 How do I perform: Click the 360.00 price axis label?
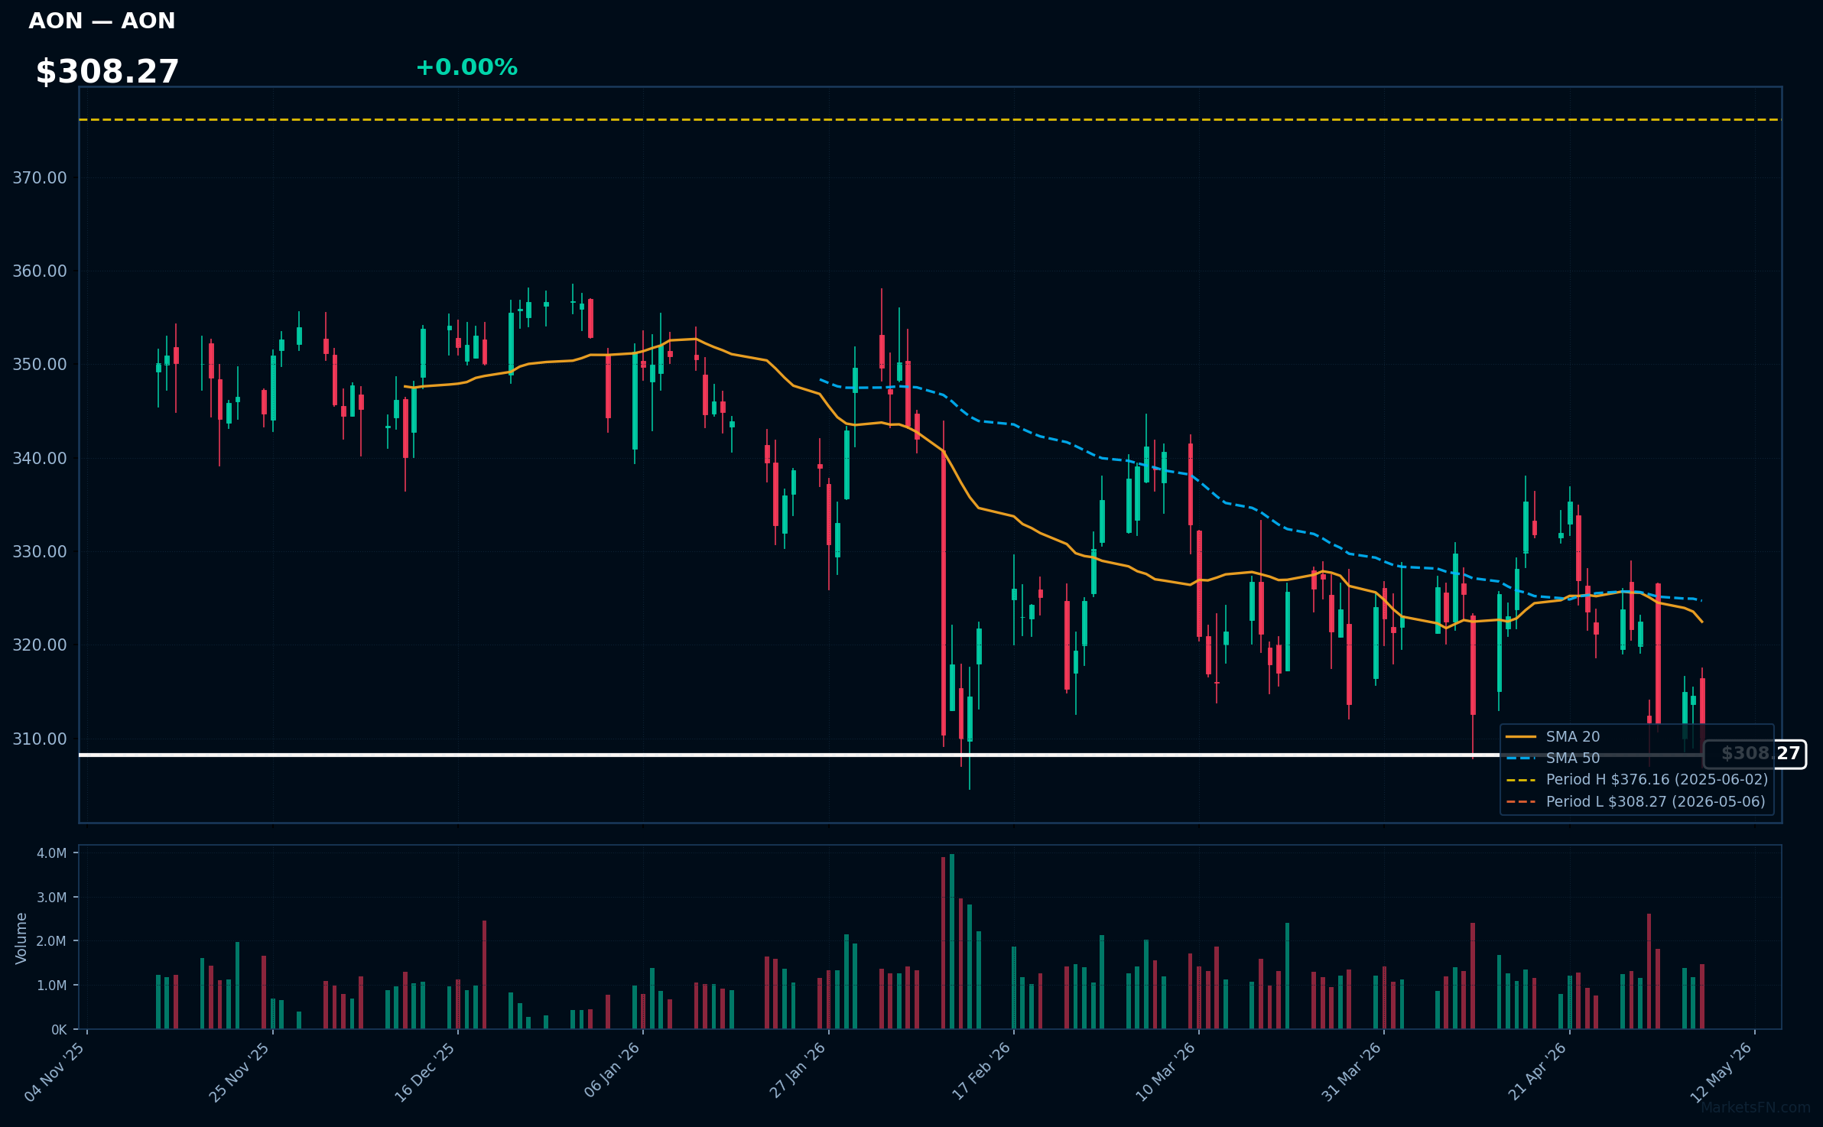point(40,271)
